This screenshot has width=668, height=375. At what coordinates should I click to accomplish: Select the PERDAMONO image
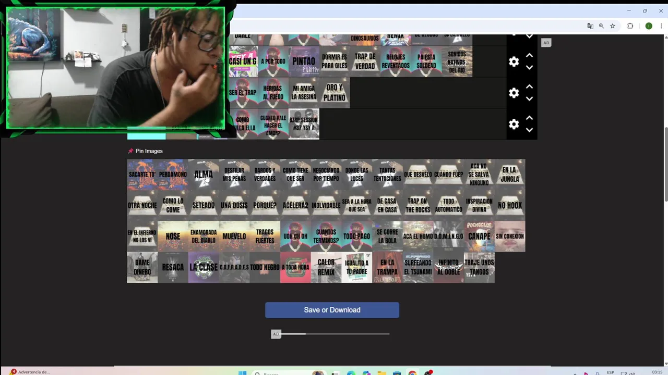(173, 174)
